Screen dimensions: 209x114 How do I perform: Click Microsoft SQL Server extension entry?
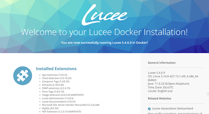click(x=71, y=105)
